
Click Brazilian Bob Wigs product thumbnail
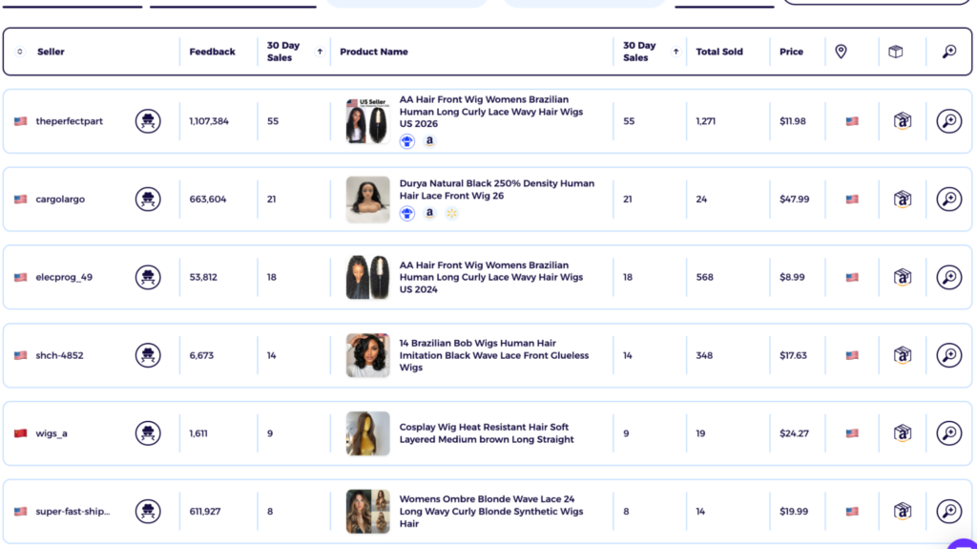pos(367,355)
